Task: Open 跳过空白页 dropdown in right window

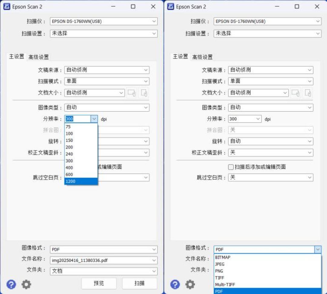Action: point(271,177)
